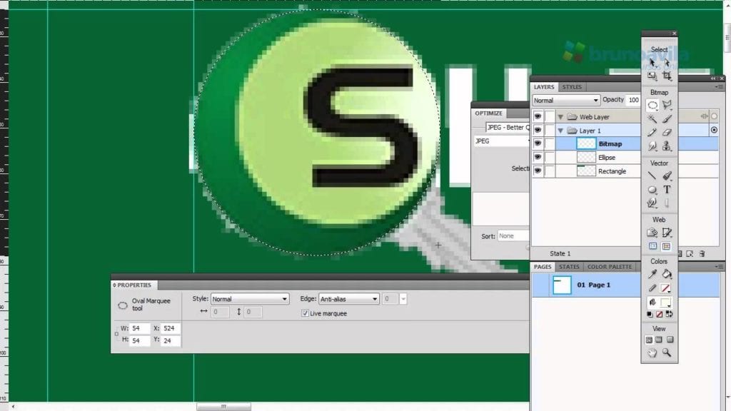
Task: Uncheck the Live marquee checkbox
Action: (x=306, y=313)
